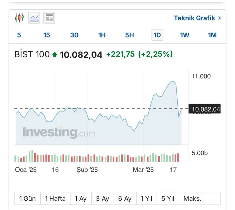
Task: Show the 1 Yıl range
Action: coord(147,199)
